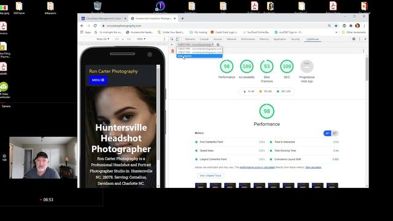The image size is (393, 221).
Task: Click the View Original Trace button
Action: (210, 176)
